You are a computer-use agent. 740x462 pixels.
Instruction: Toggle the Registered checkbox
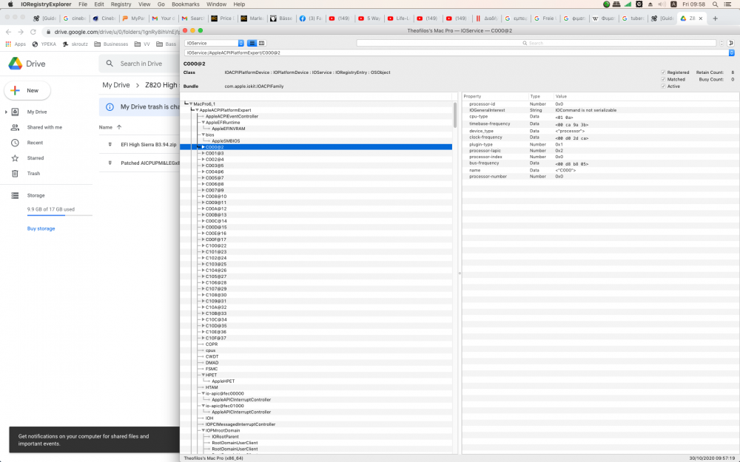663,72
